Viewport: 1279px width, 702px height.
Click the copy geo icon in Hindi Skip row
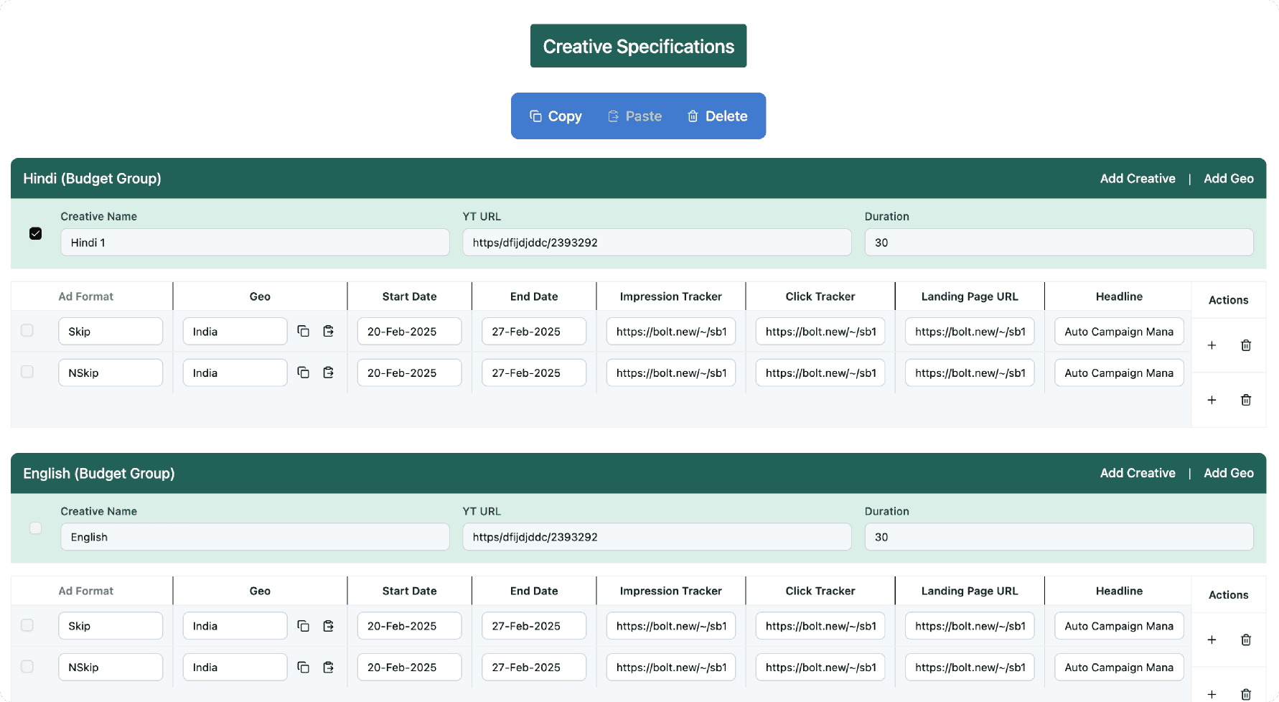[x=303, y=331]
